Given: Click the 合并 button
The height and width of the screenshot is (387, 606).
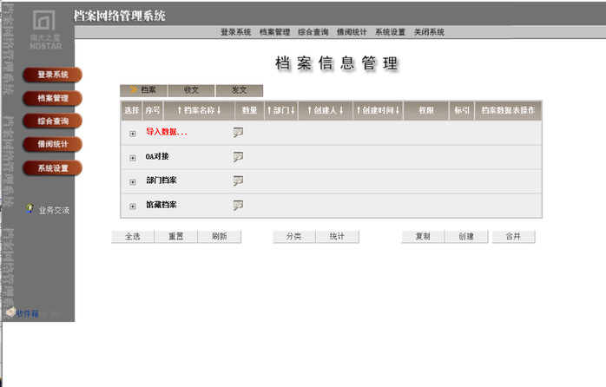Looking at the screenshot, I should point(513,236).
